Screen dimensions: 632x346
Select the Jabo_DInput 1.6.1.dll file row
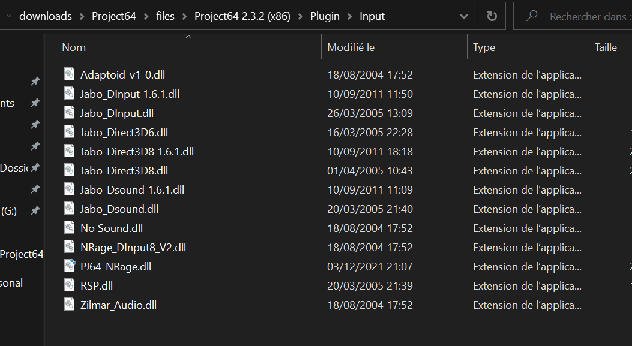322,94
